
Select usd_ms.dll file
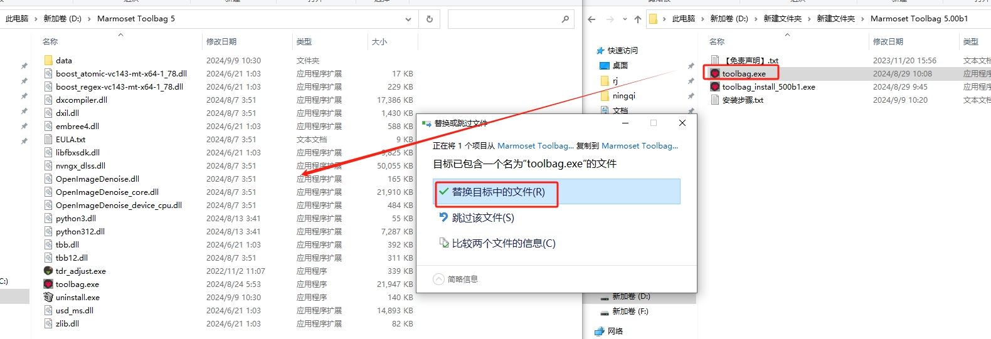pos(75,310)
